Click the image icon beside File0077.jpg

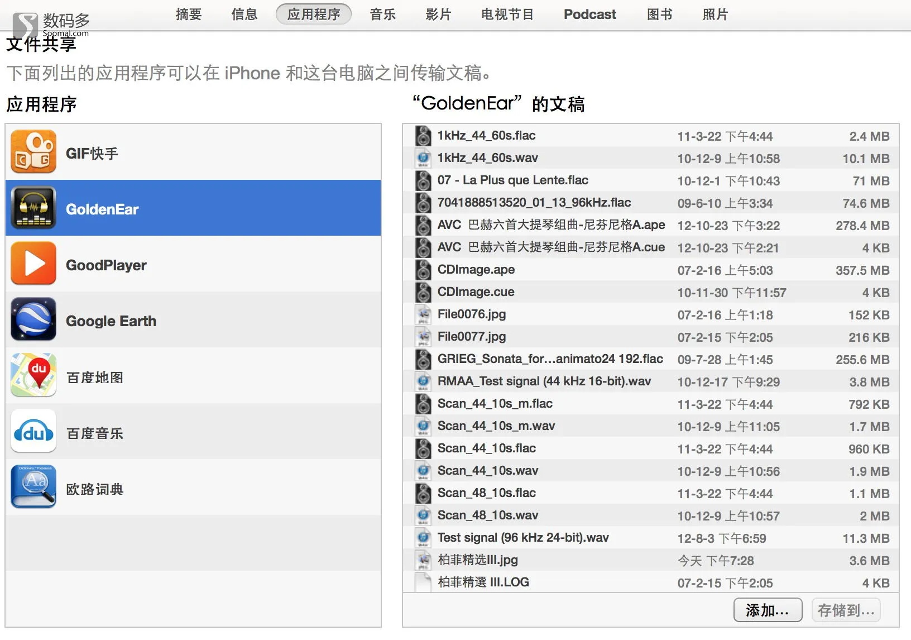(424, 337)
